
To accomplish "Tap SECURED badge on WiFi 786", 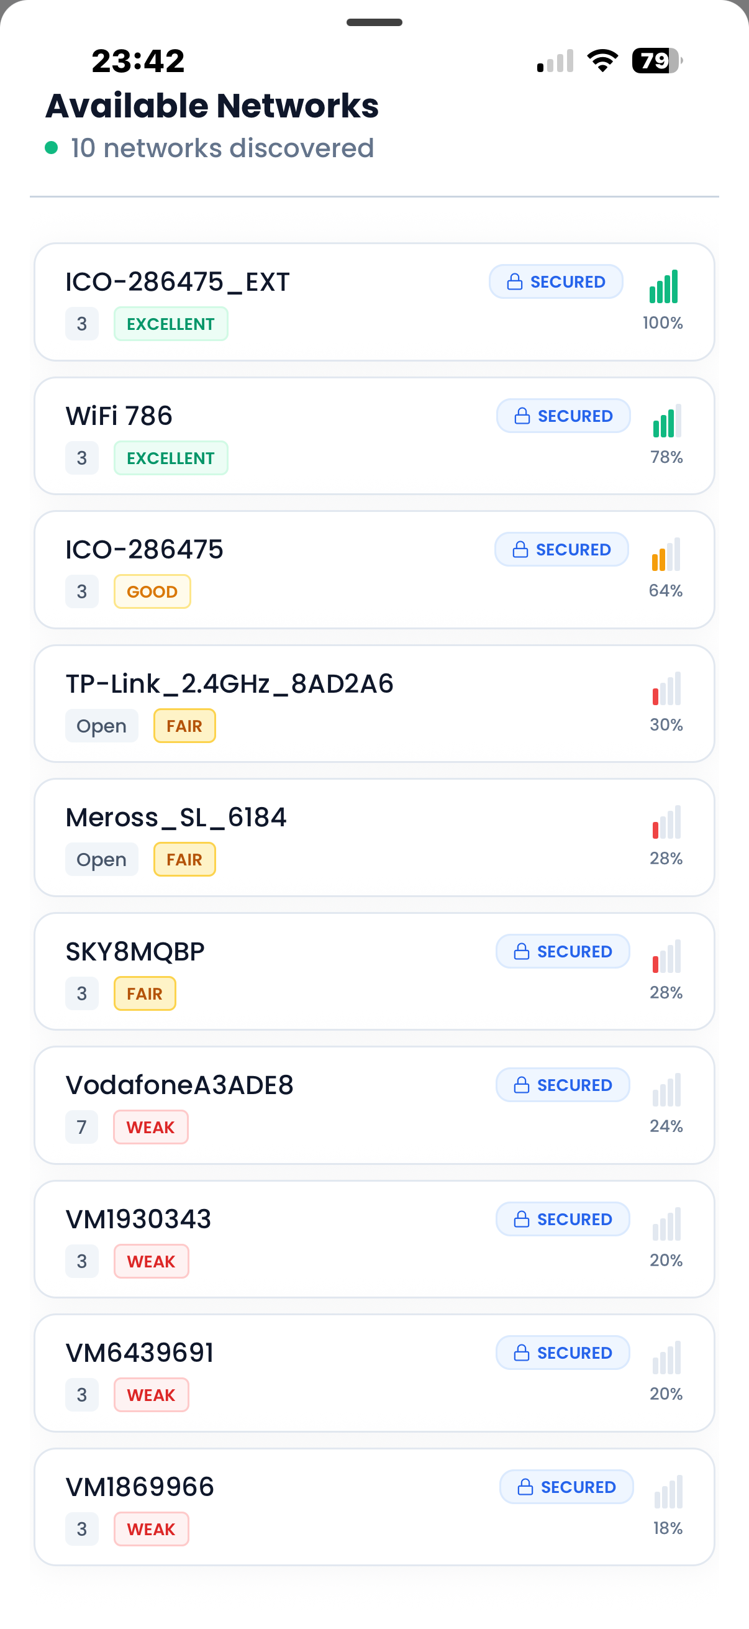I will pyautogui.click(x=563, y=416).
